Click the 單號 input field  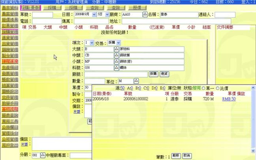pyautogui.click(x=42, y=15)
